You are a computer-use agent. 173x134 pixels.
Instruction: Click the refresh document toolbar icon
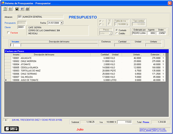(5, 9)
